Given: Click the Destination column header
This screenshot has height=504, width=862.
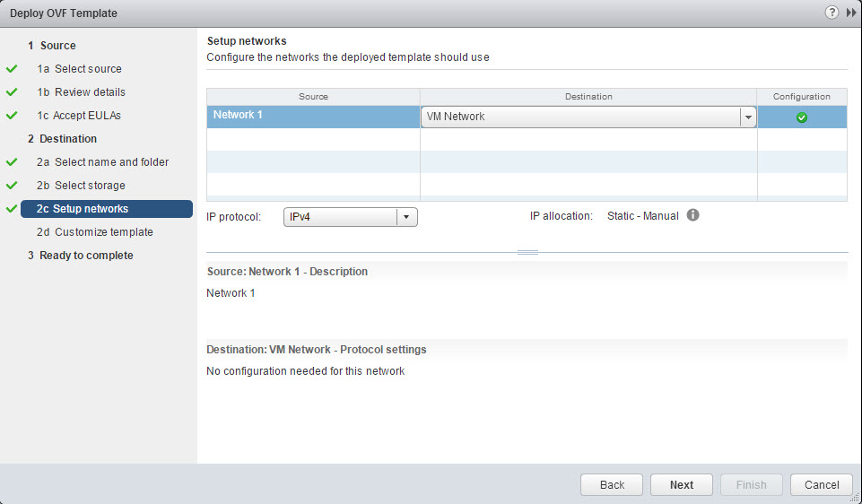Looking at the screenshot, I should coord(588,96).
